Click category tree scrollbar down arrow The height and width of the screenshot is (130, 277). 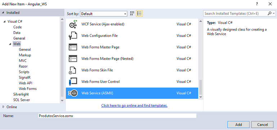62,101
